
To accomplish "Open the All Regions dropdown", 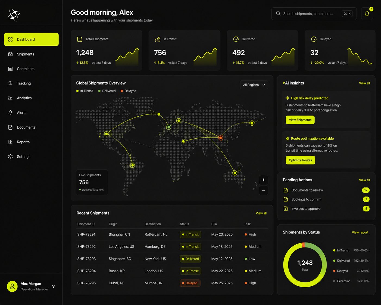I will click(x=254, y=85).
